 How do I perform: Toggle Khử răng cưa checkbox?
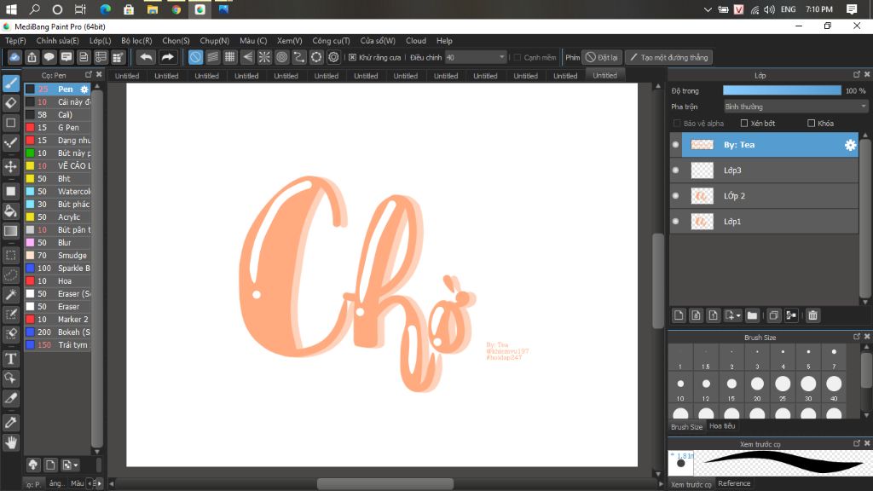pos(352,57)
